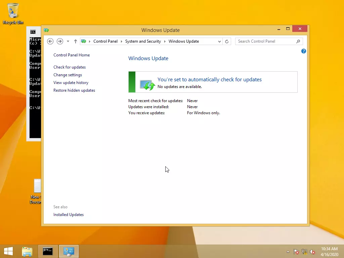Minimize the Windows Update window
Screen dimensions: 344x258
(279, 29)
